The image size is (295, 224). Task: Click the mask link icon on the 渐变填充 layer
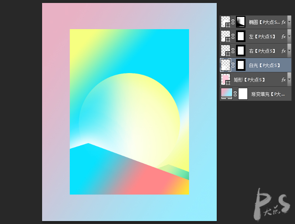(x=235, y=94)
